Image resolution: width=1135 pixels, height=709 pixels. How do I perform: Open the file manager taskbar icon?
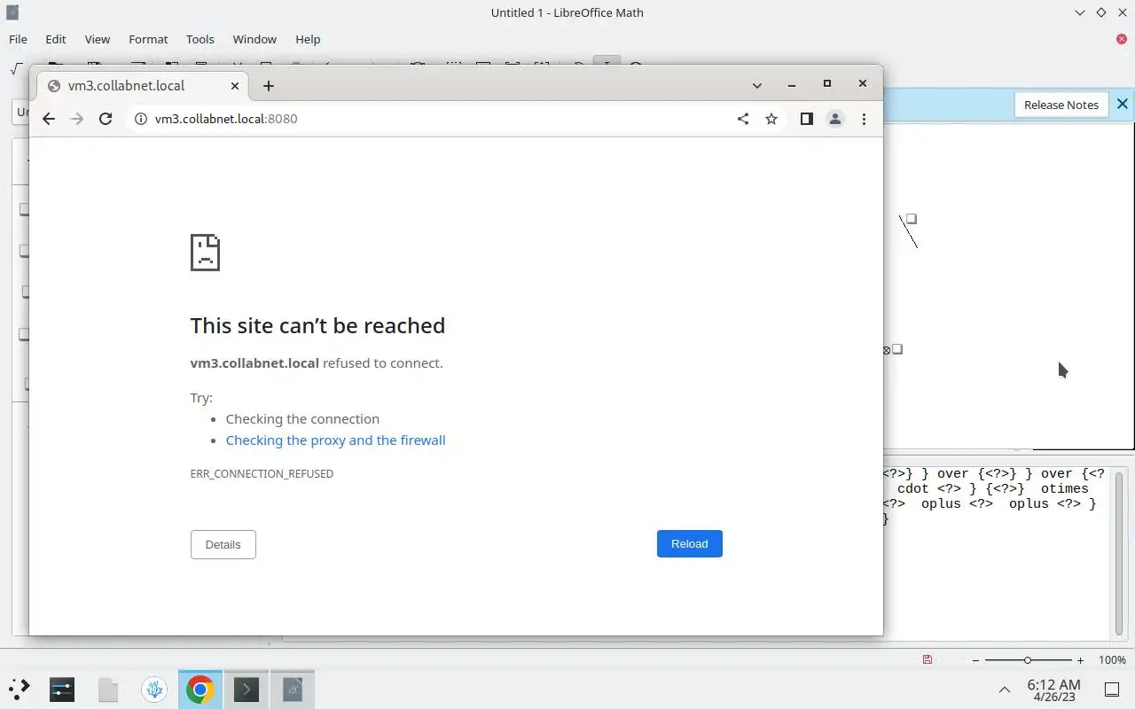point(108,689)
